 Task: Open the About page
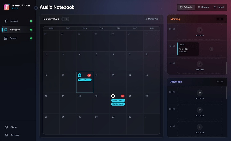[x=18, y=127]
